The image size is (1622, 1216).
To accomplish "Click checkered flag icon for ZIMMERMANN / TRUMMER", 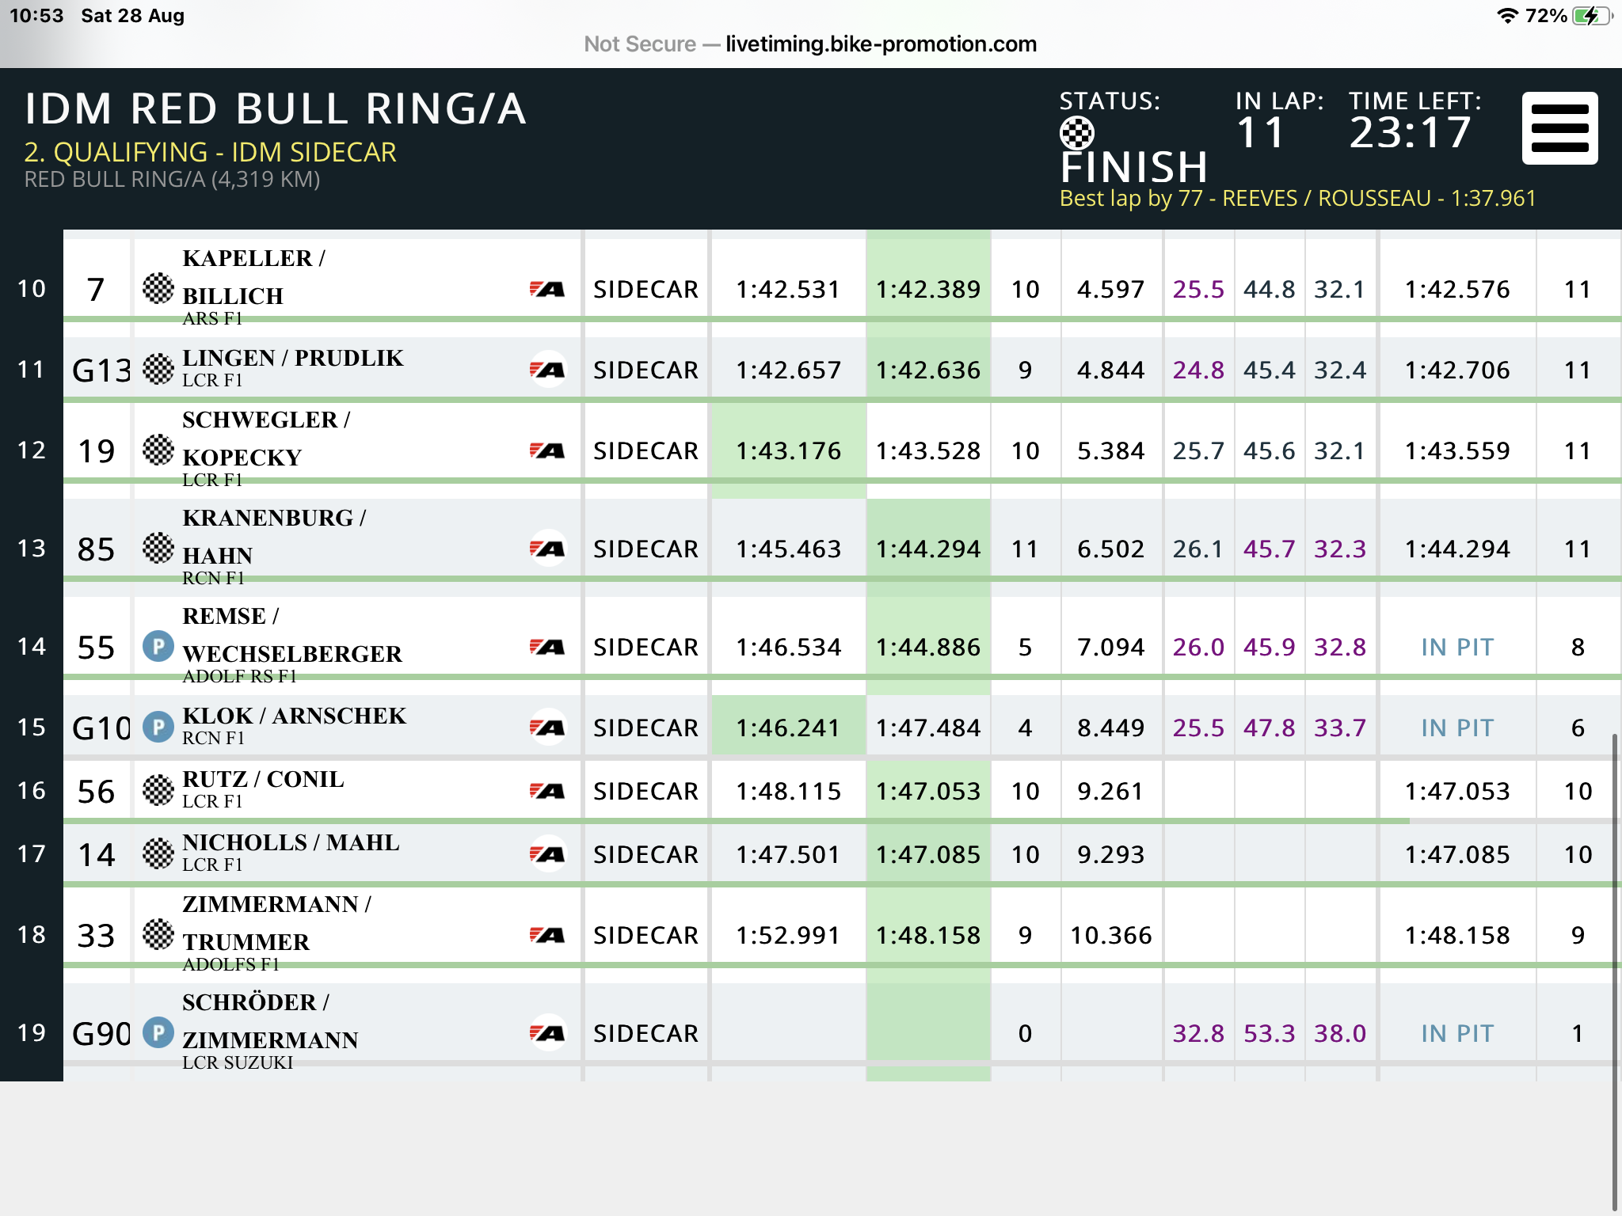I will pos(158,934).
